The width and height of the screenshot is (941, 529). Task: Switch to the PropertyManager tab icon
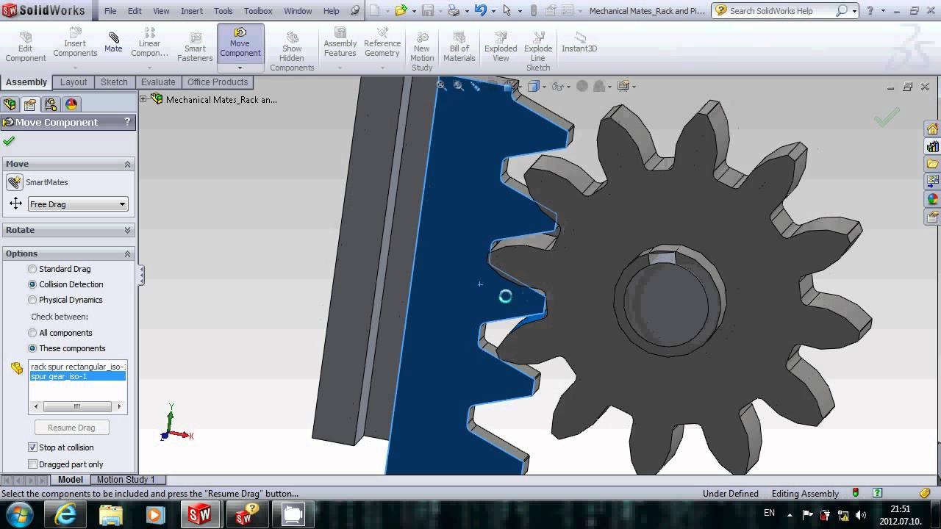(x=30, y=104)
